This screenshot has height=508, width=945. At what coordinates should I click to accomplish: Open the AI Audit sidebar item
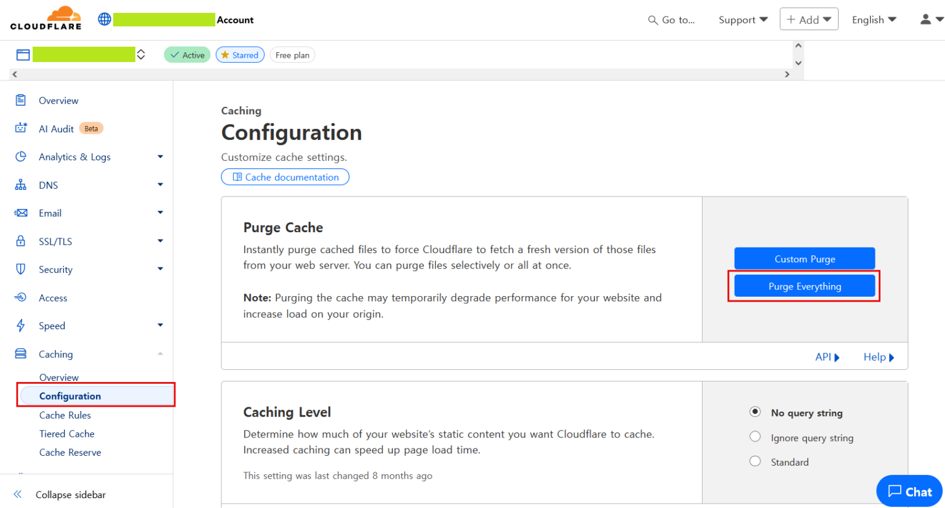[x=56, y=129]
